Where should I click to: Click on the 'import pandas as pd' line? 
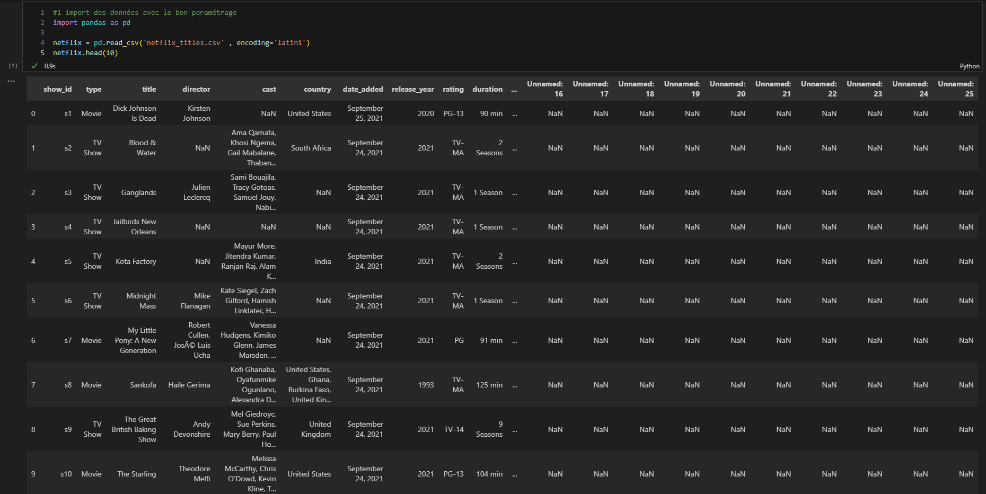[x=91, y=23]
